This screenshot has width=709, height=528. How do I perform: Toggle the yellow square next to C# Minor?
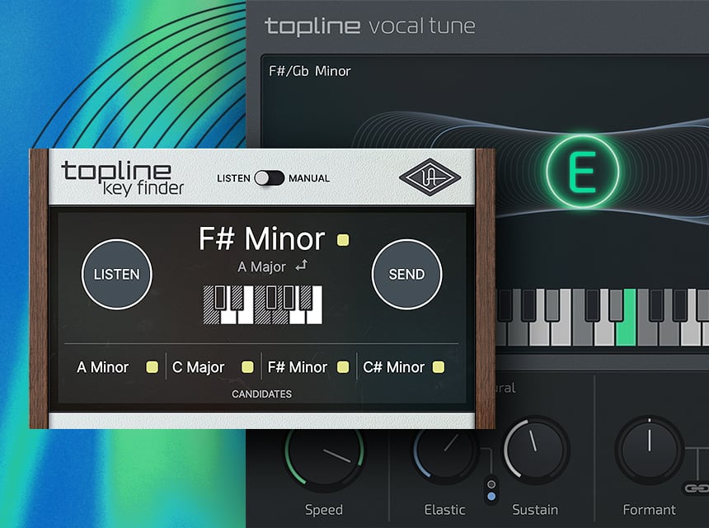[x=438, y=367]
